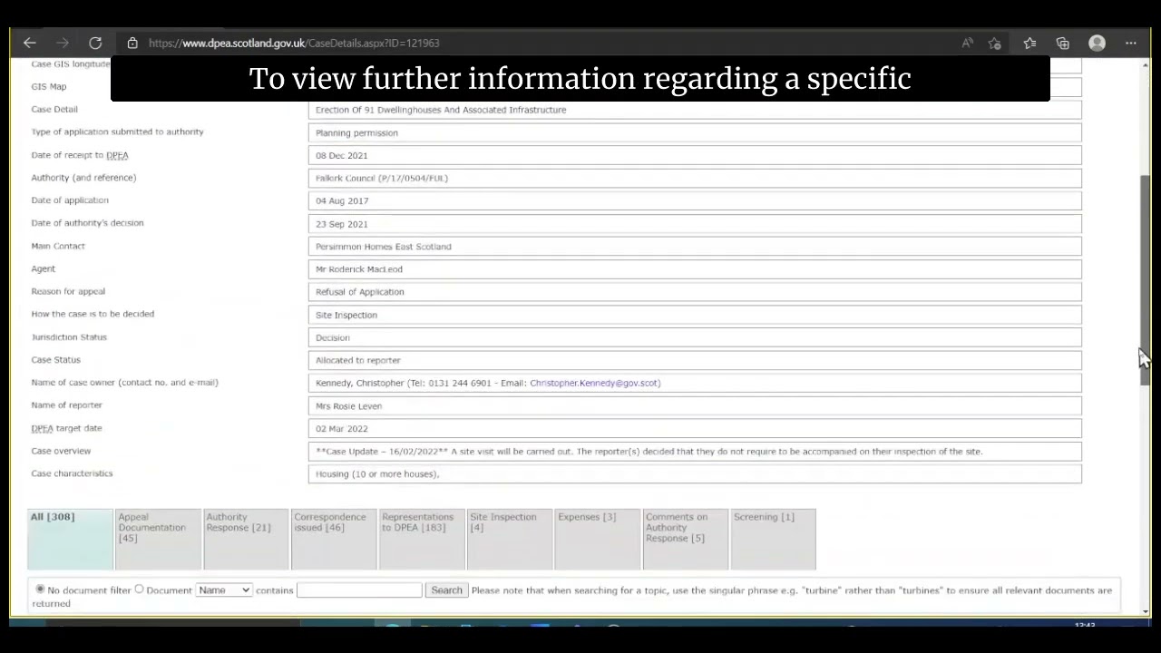The image size is (1161, 653).
Task: Open Representations to DPEA [183] tab
Action: 422,539
